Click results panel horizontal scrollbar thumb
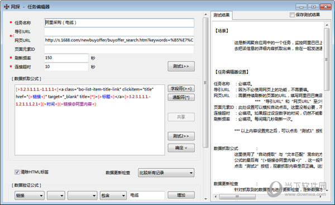335x205 pixels. pyautogui.click(x=237, y=197)
